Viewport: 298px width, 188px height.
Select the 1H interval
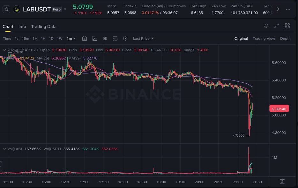(35, 38)
